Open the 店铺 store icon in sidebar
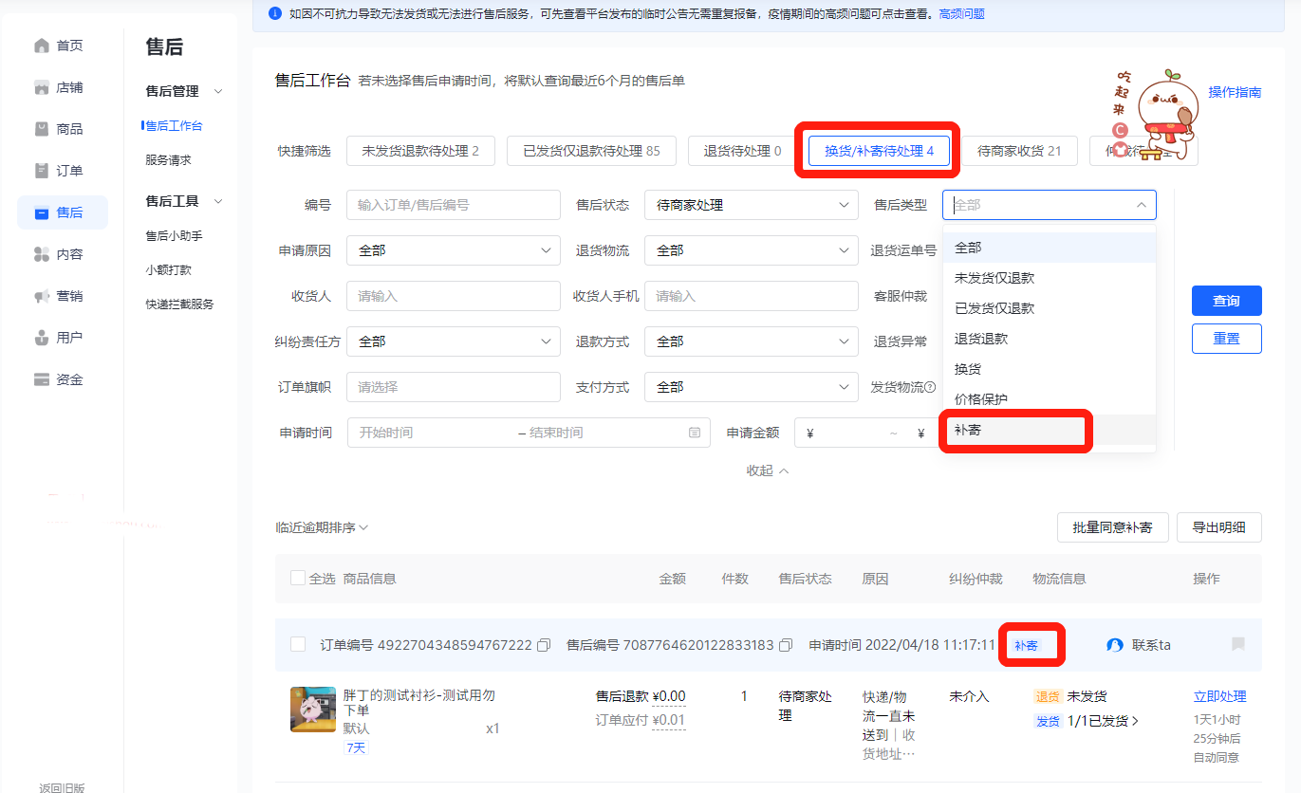 (x=41, y=87)
